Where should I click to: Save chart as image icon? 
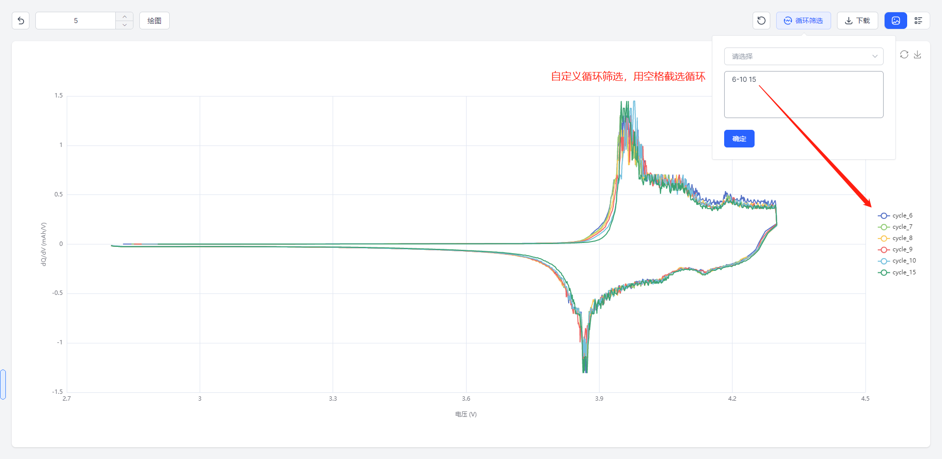pos(917,54)
